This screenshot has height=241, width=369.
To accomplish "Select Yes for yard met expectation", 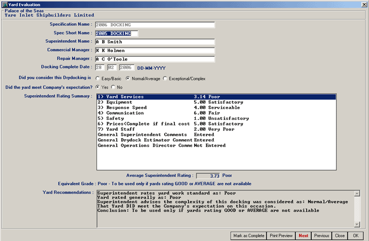I will click(98, 87).
